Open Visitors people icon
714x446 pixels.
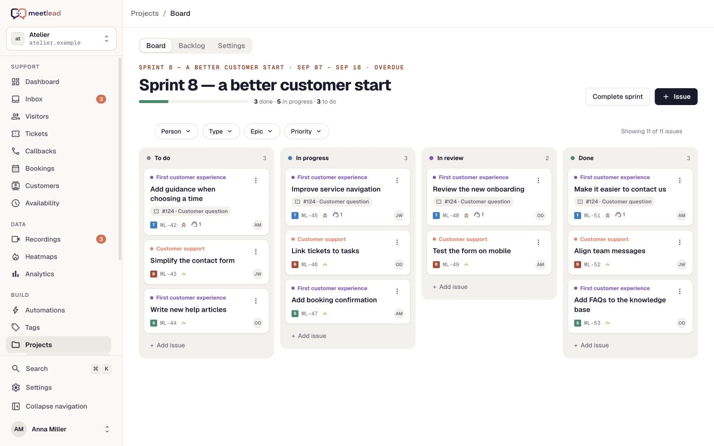16,116
